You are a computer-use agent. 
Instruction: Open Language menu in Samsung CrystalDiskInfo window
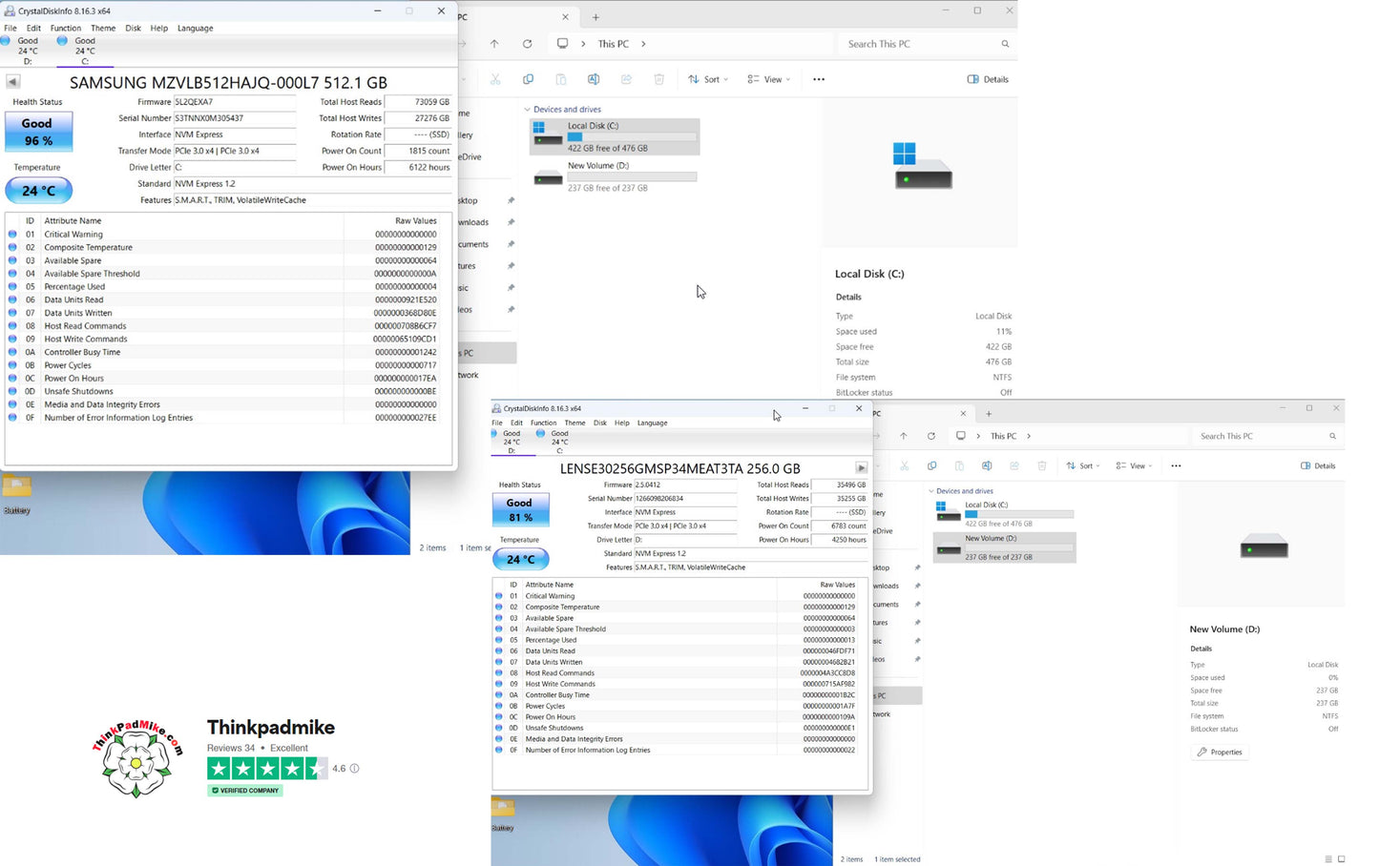pos(196,28)
